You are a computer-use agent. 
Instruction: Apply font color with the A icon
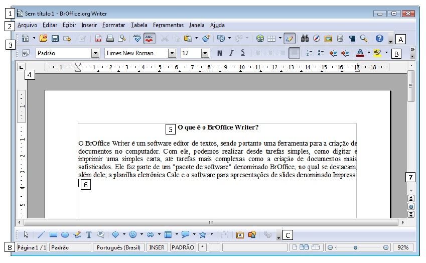360,53
